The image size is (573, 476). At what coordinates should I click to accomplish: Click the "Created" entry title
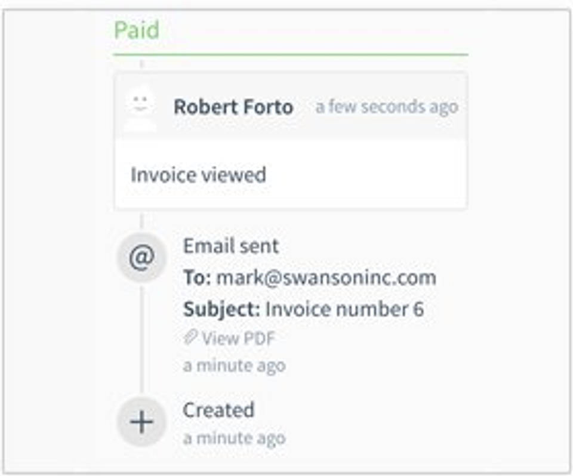pyautogui.click(x=218, y=410)
